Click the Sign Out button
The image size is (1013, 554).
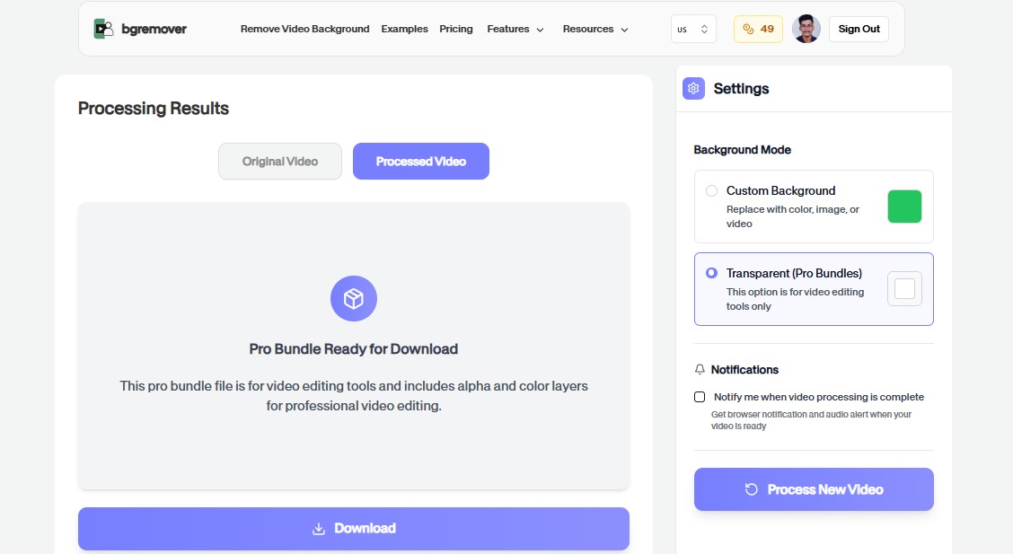pos(859,29)
